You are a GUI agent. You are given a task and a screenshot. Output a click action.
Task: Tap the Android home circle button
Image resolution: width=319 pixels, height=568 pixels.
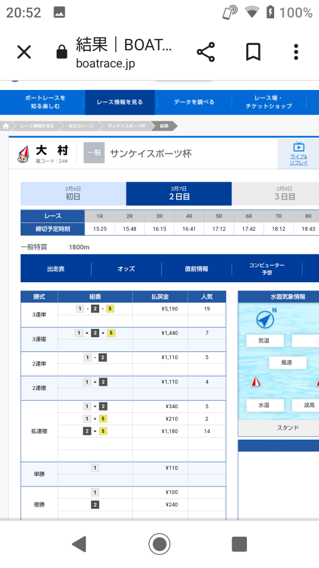159,544
